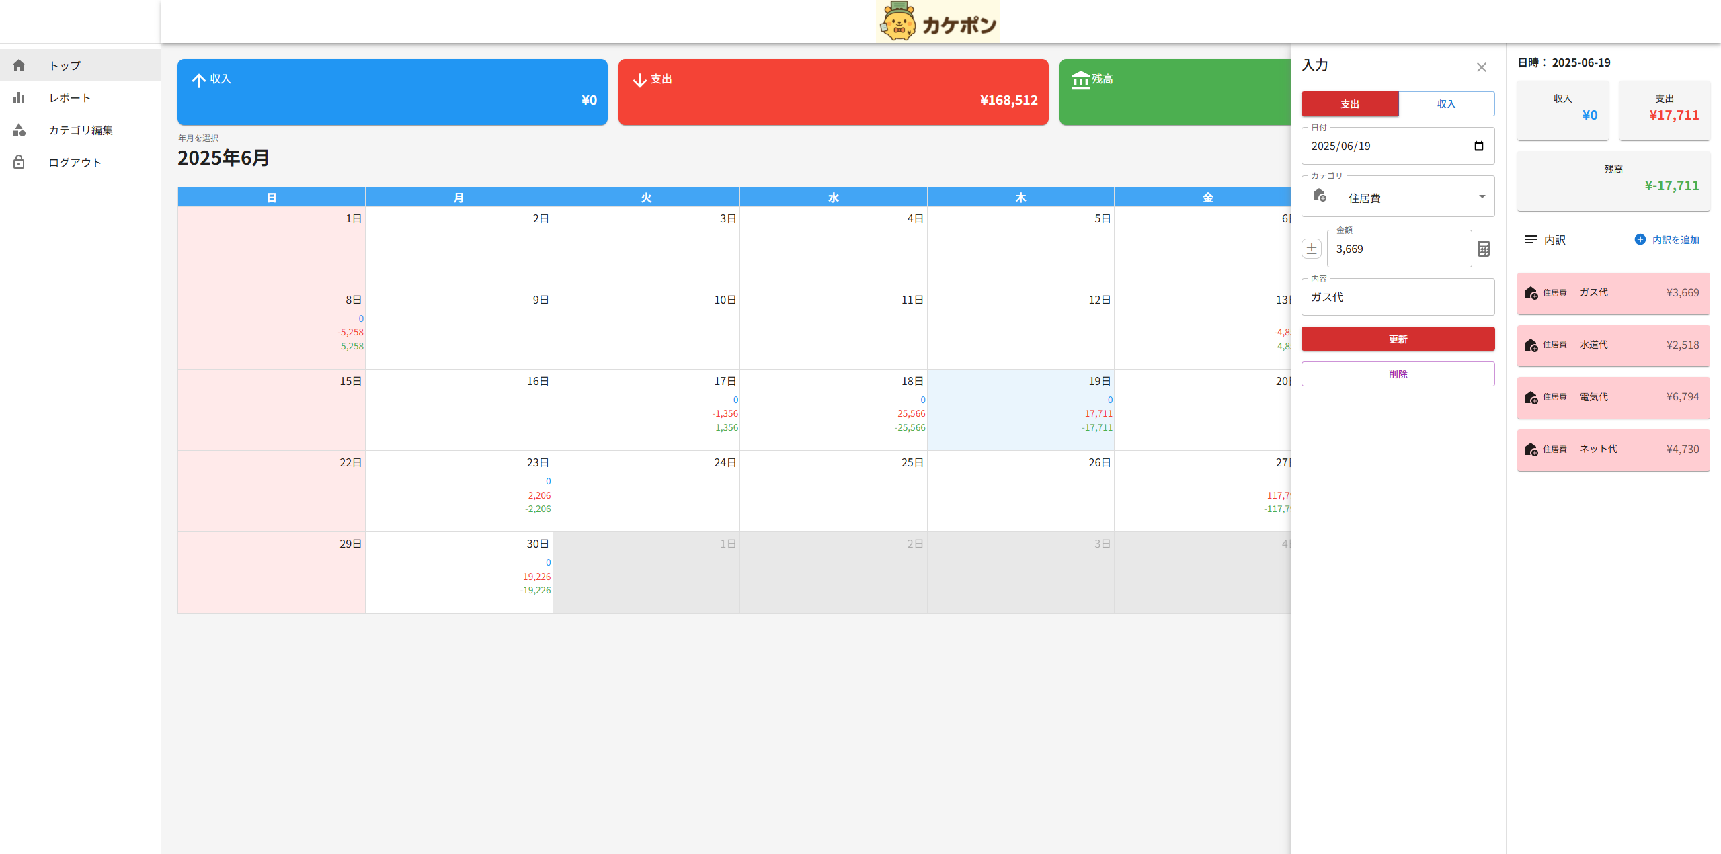Switch entry type to 収入

tap(1446, 104)
